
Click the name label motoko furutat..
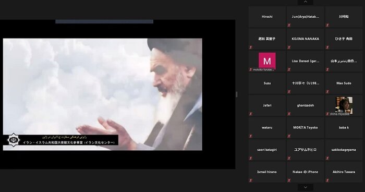pyautogui.click(x=264, y=70)
